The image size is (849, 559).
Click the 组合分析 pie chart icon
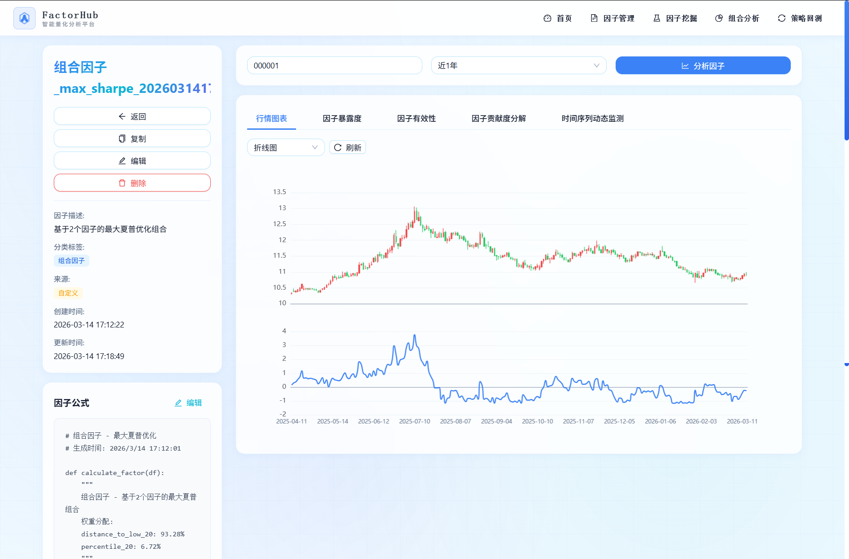click(719, 18)
